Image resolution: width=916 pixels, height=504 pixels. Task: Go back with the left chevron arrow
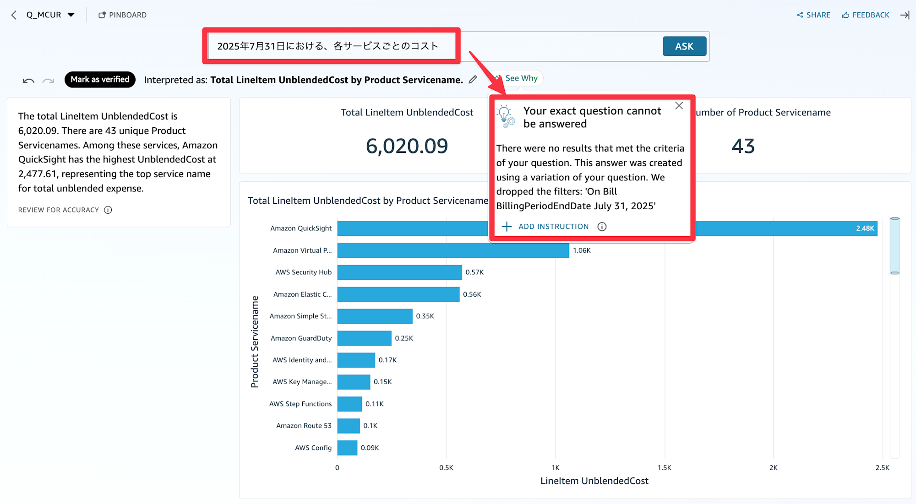click(x=14, y=15)
